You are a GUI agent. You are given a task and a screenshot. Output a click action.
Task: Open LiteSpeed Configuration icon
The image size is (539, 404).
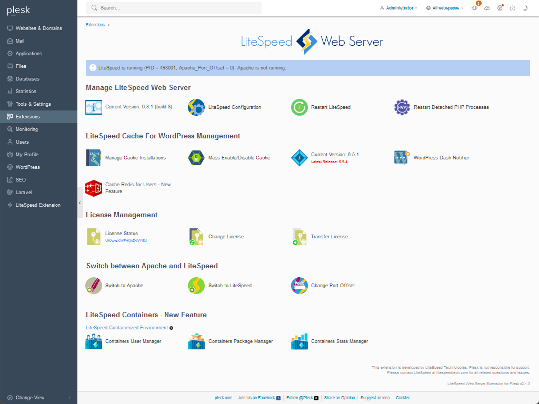(196, 107)
